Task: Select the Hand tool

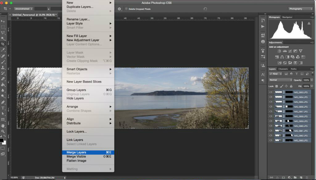Action: click(3, 126)
